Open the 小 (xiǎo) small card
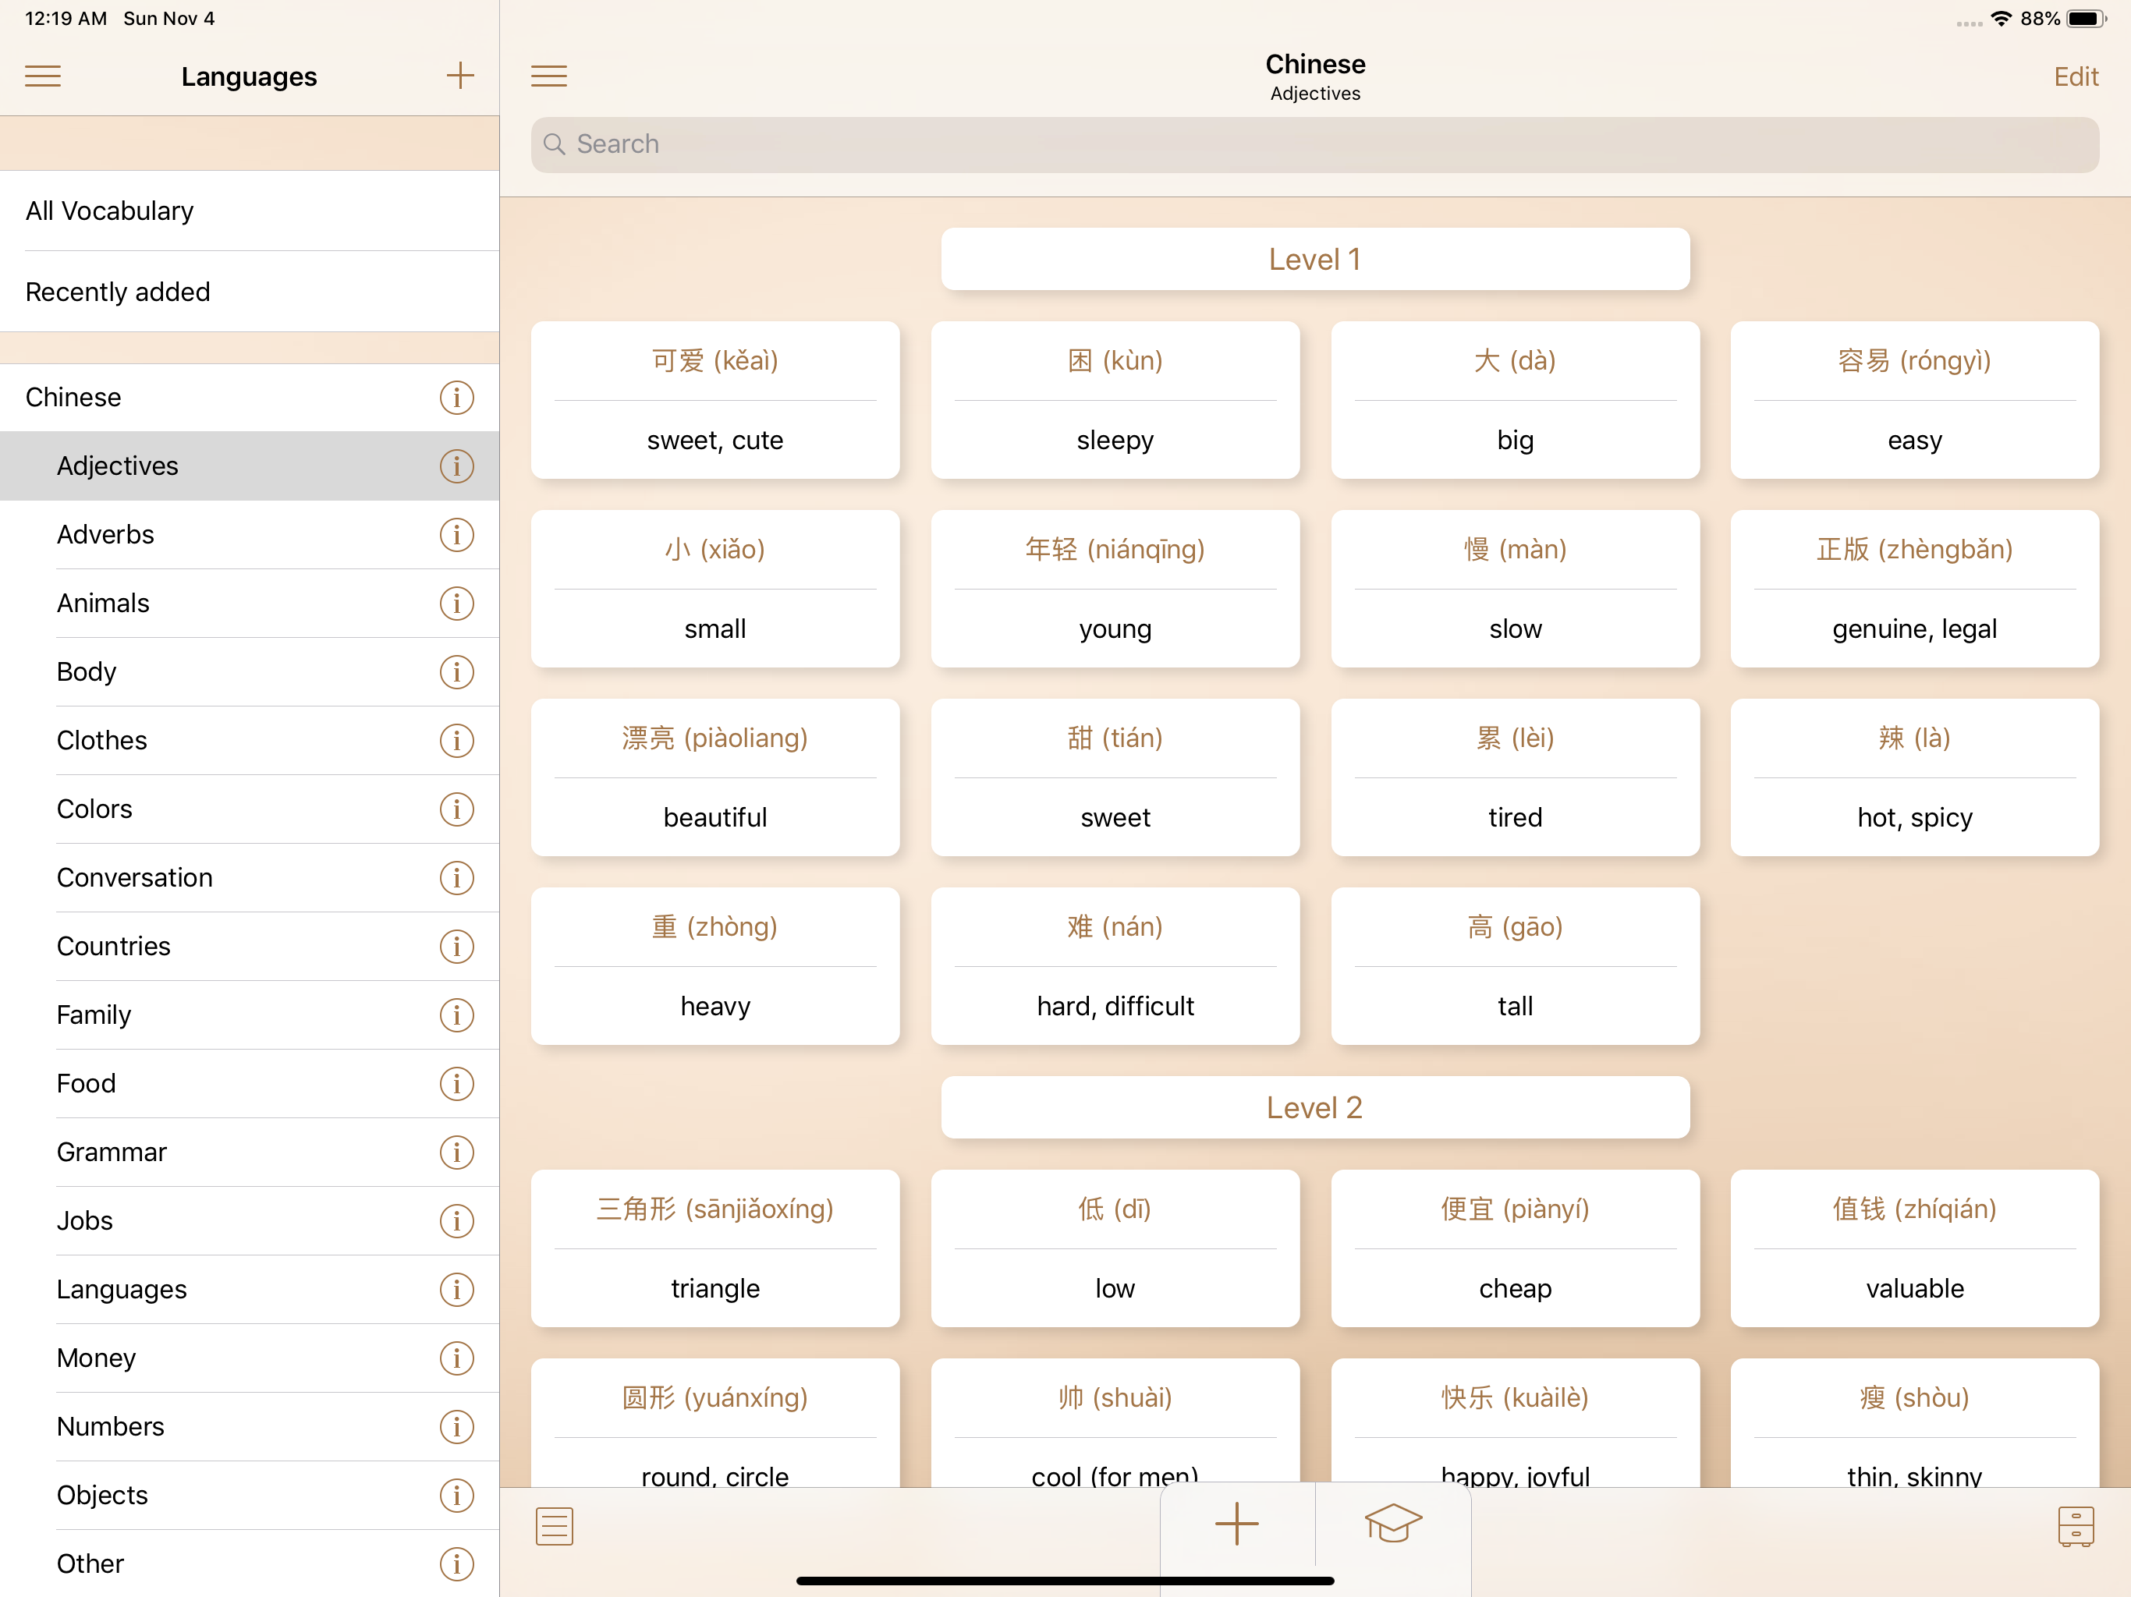 [x=714, y=589]
